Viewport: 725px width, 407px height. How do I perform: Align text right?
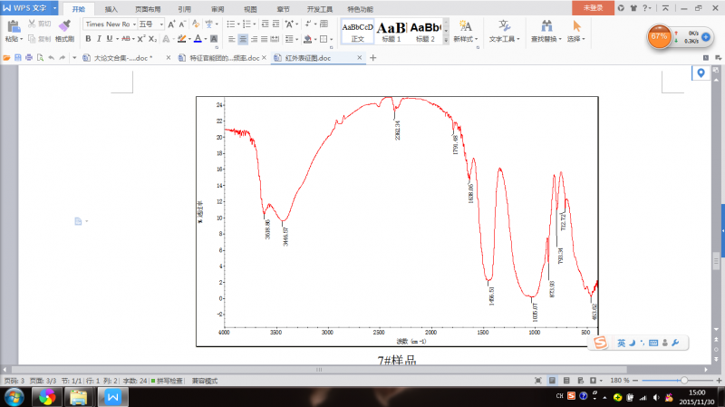(254, 39)
